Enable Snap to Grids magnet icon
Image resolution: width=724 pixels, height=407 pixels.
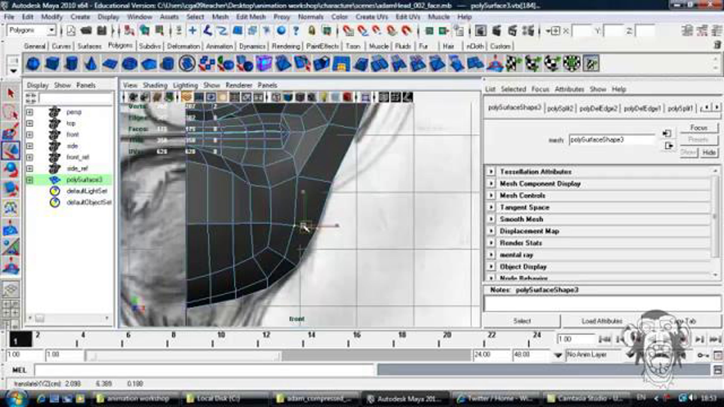point(348,31)
